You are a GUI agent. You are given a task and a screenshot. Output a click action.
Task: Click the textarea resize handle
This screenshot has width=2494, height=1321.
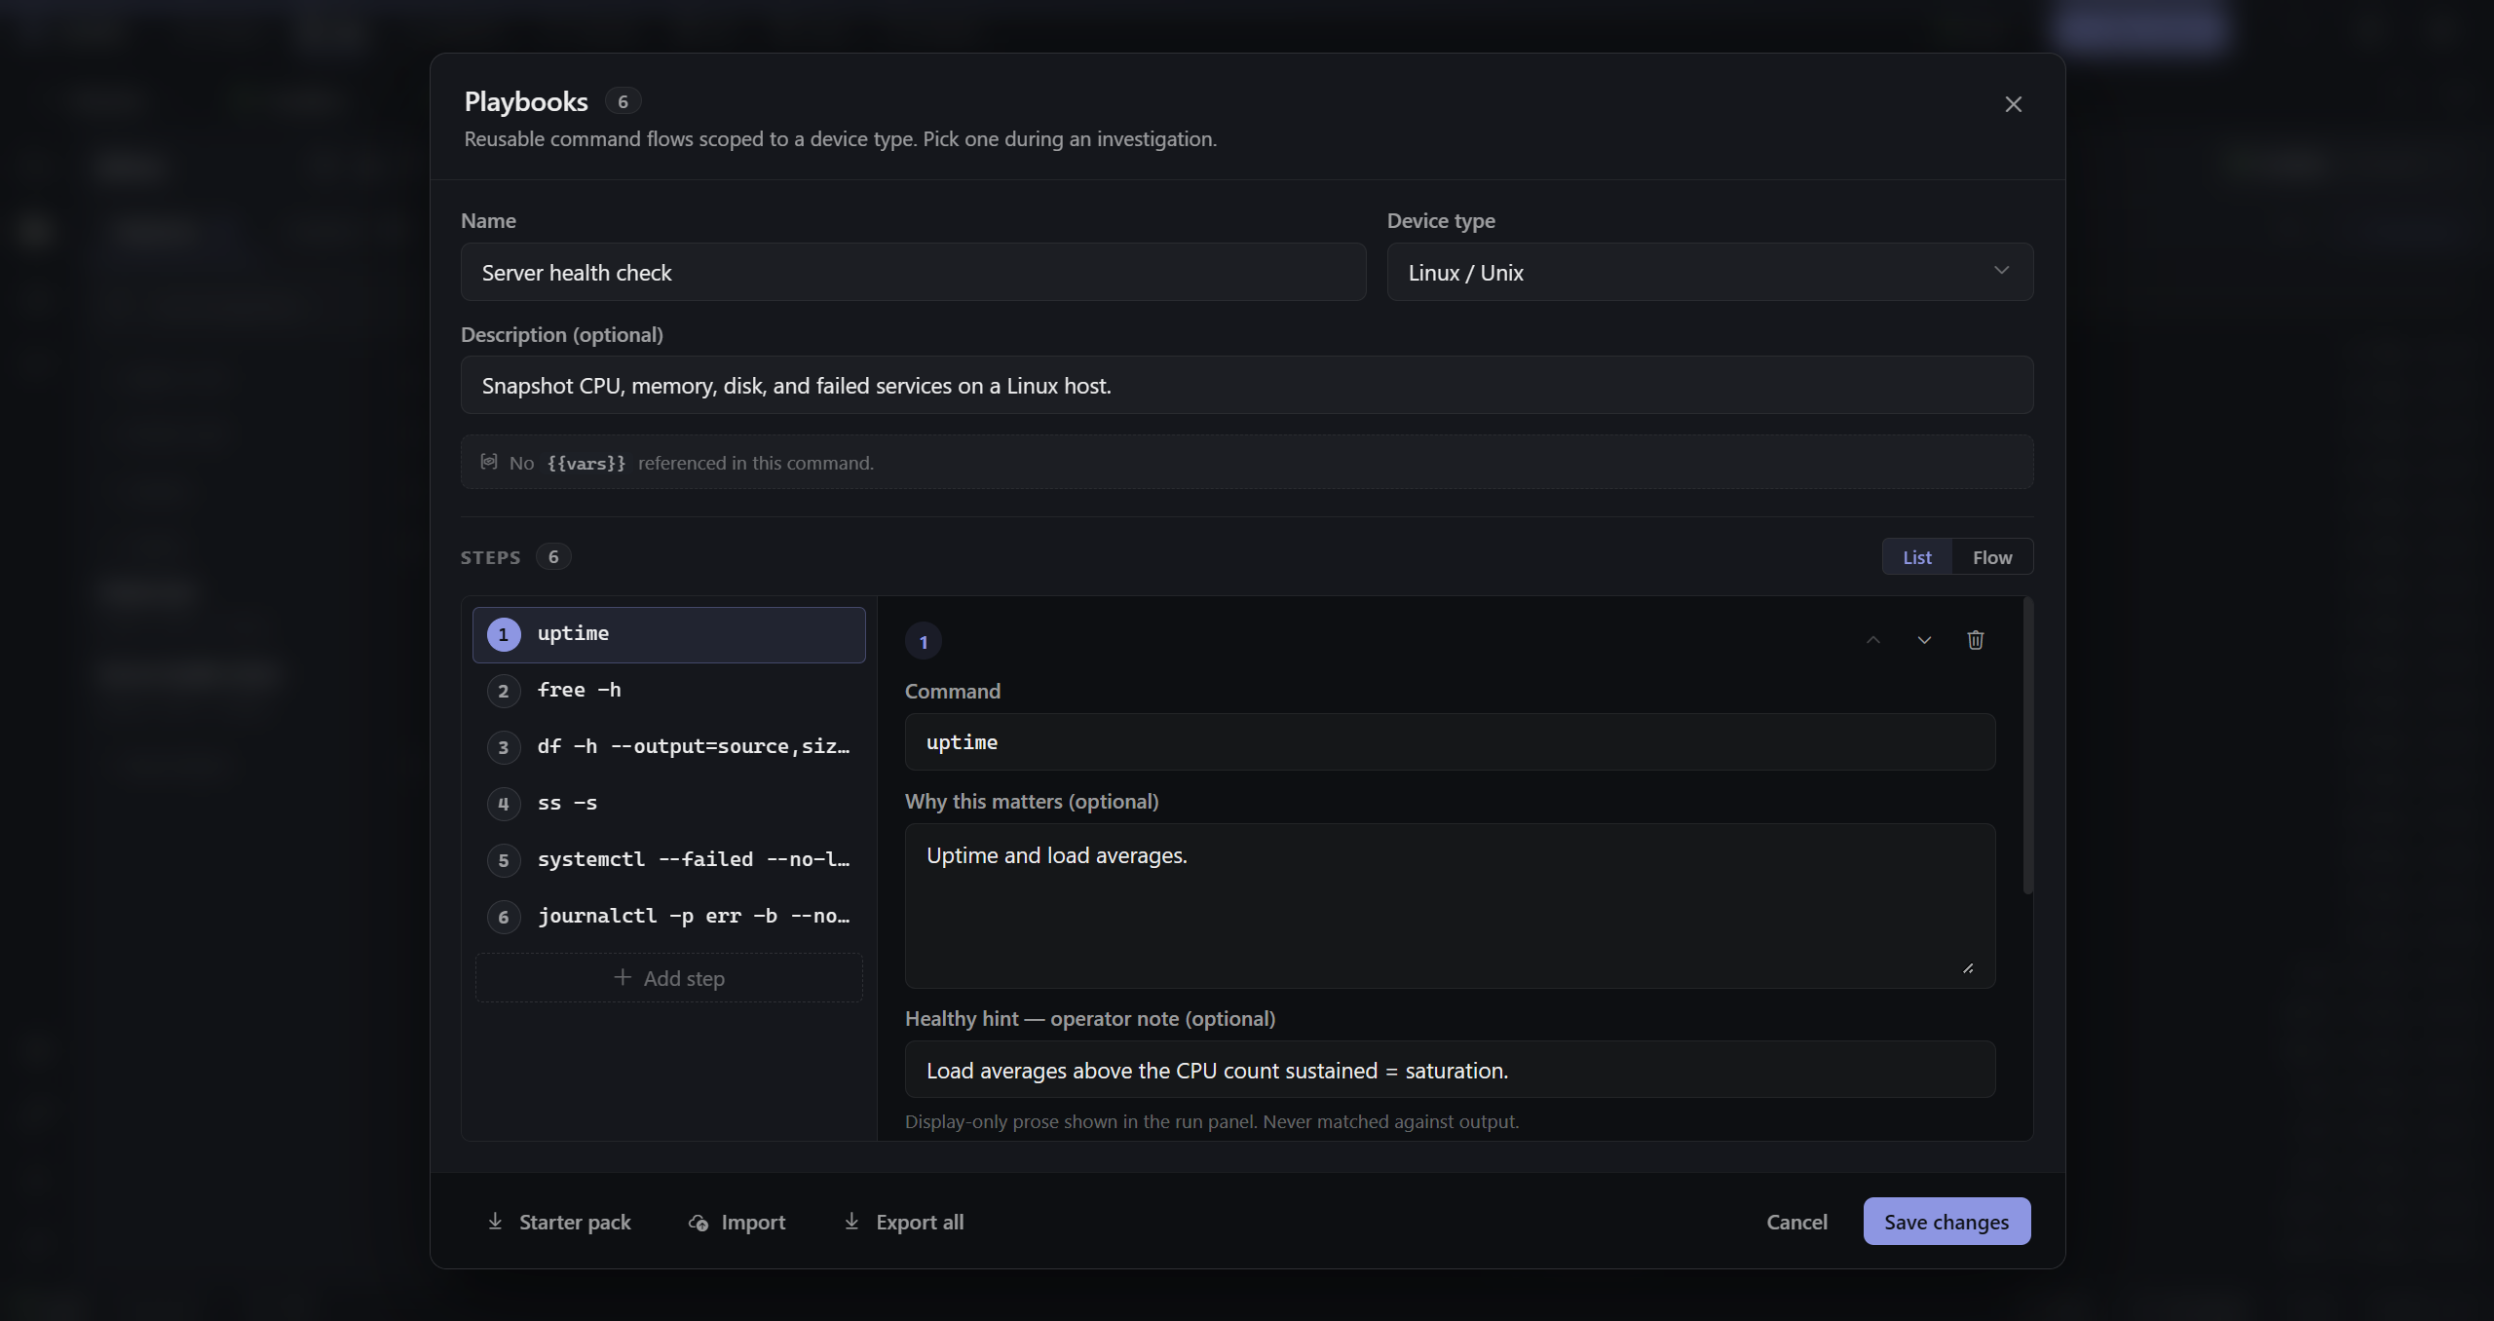[1968, 967]
